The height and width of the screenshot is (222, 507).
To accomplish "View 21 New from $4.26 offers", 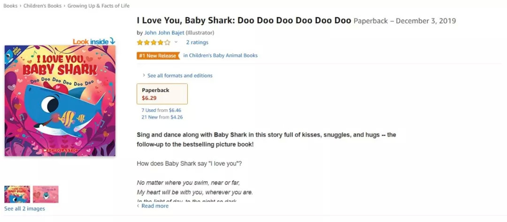I will click(x=162, y=117).
